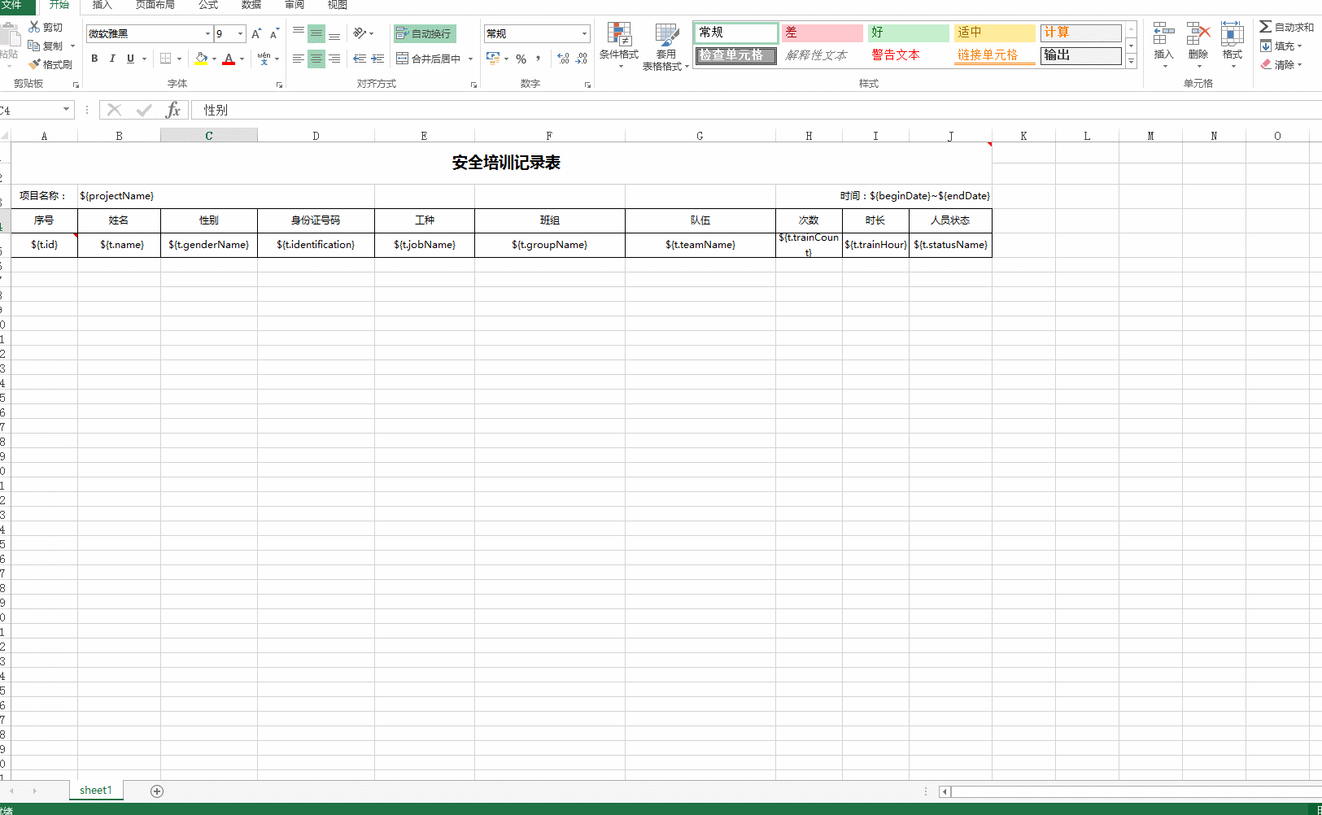
Task: Apply the 差 (Bad) cell style
Action: tap(822, 33)
